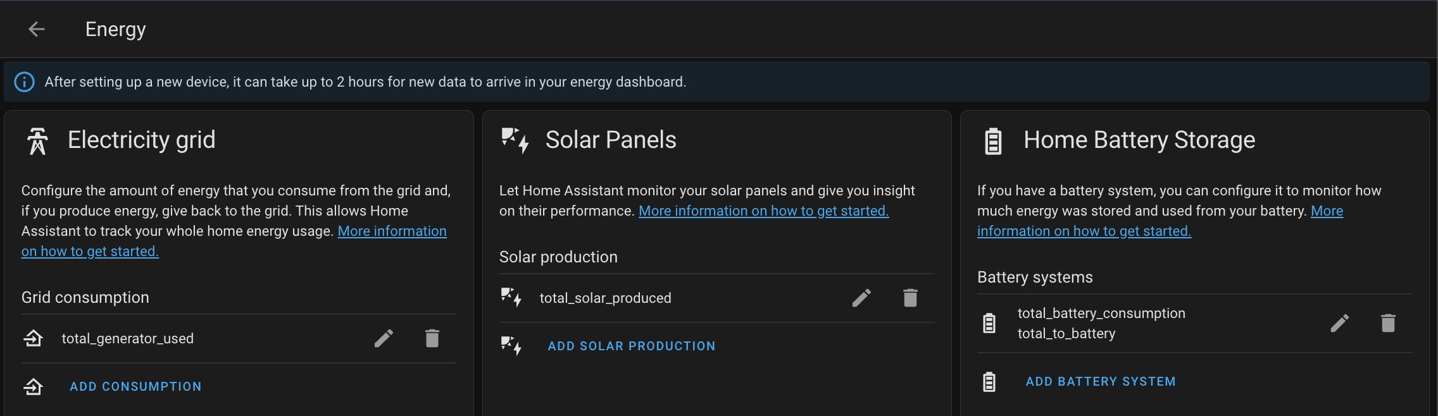Open the Solar Panels more information link

764,211
